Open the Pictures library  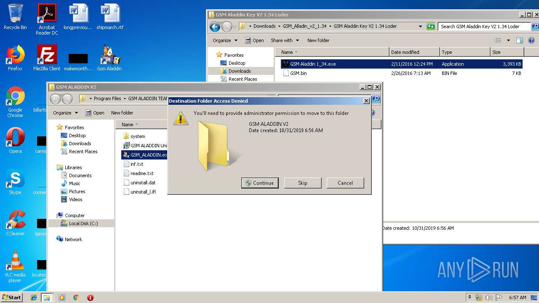(x=73, y=191)
